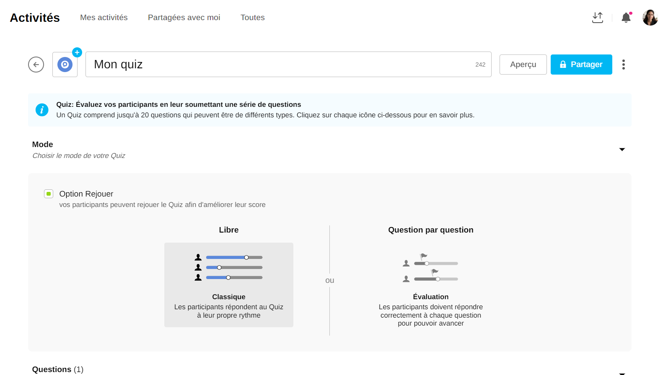The image size is (663, 375).
Task: Collapse the Mode section arrow
Action: pyautogui.click(x=622, y=150)
